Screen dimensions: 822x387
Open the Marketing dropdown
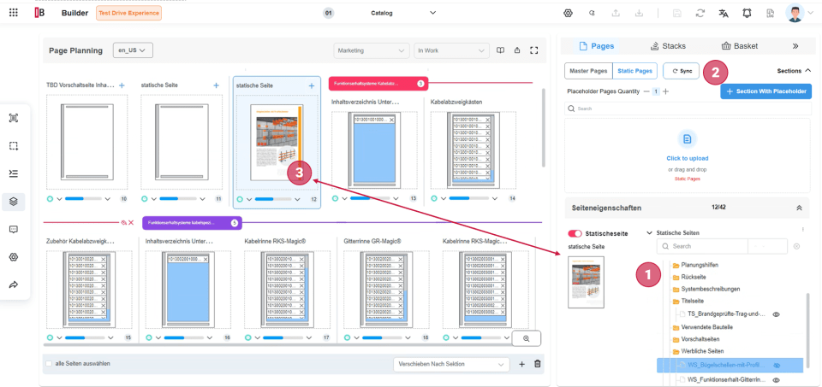(370, 50)
